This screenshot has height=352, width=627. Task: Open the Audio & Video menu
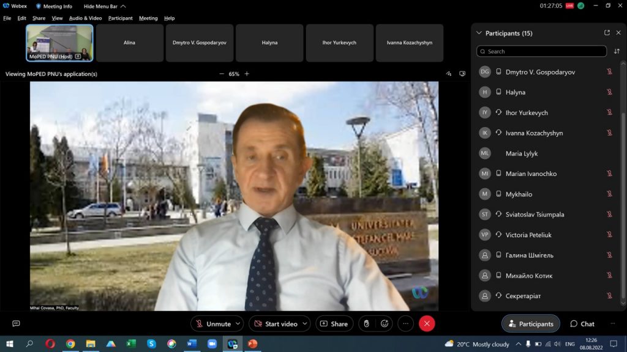85,18
